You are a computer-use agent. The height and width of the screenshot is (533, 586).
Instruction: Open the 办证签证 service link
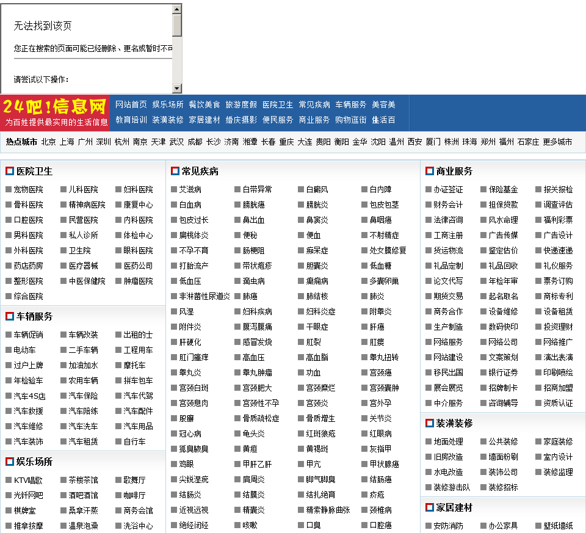(x=448, y=189)
